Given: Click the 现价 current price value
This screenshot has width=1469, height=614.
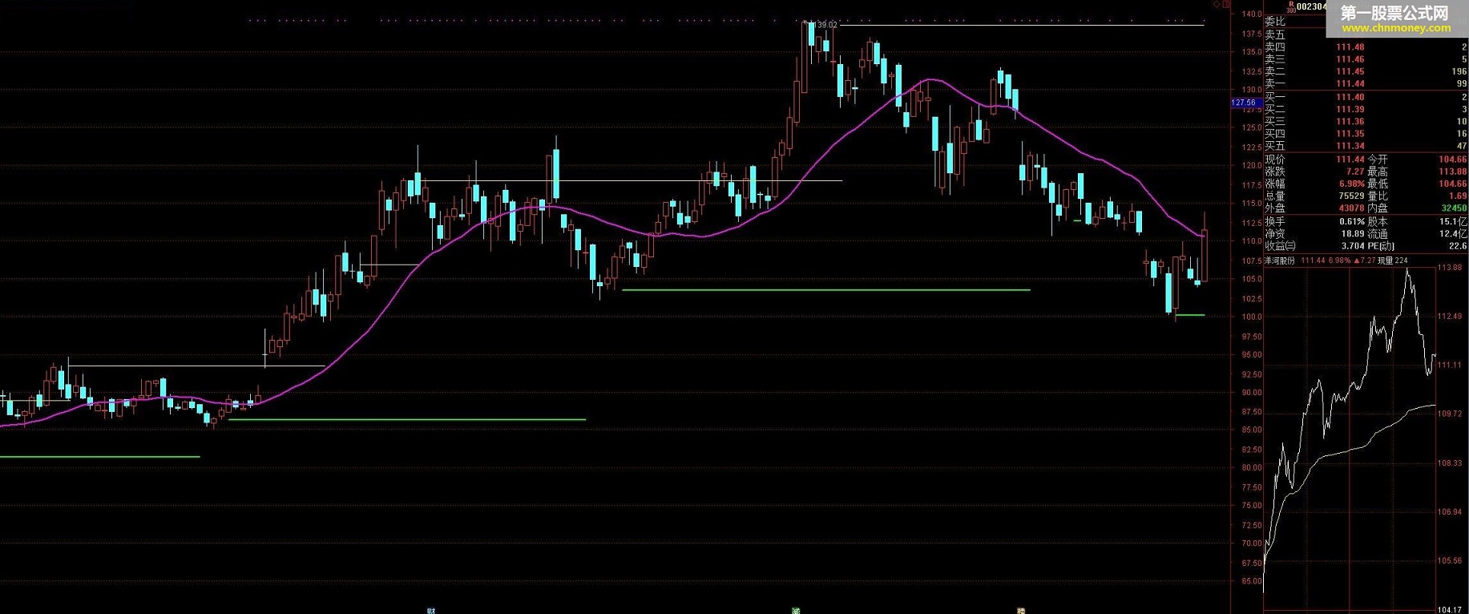Looking at the screenshot, I should point(1350,160).
